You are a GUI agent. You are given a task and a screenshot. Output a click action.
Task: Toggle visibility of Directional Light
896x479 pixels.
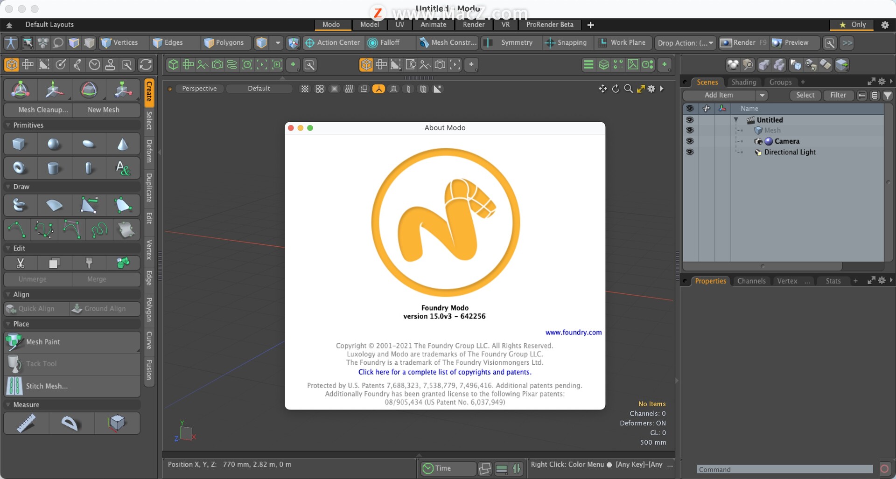[690, 152]
